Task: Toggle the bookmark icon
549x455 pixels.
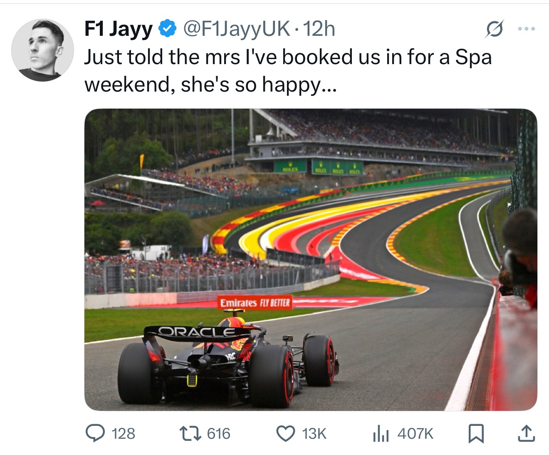Action: click(x=476, y=433)
